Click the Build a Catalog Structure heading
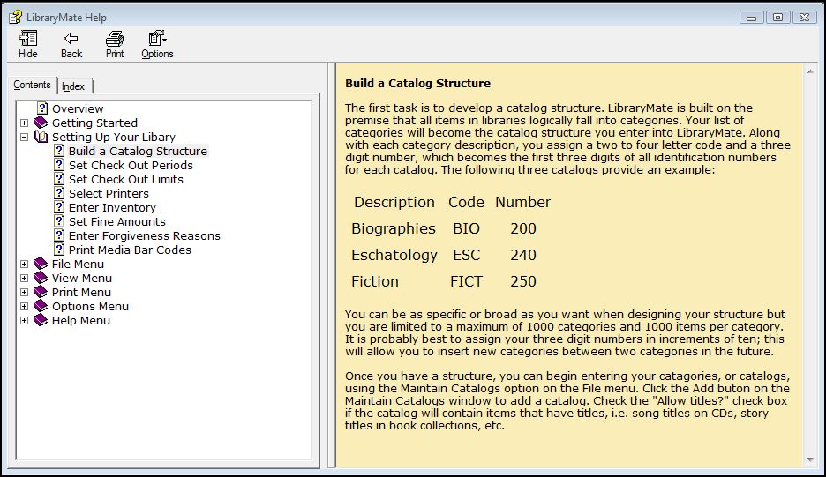This screenshot has height=477, width=826. [417, 83]
